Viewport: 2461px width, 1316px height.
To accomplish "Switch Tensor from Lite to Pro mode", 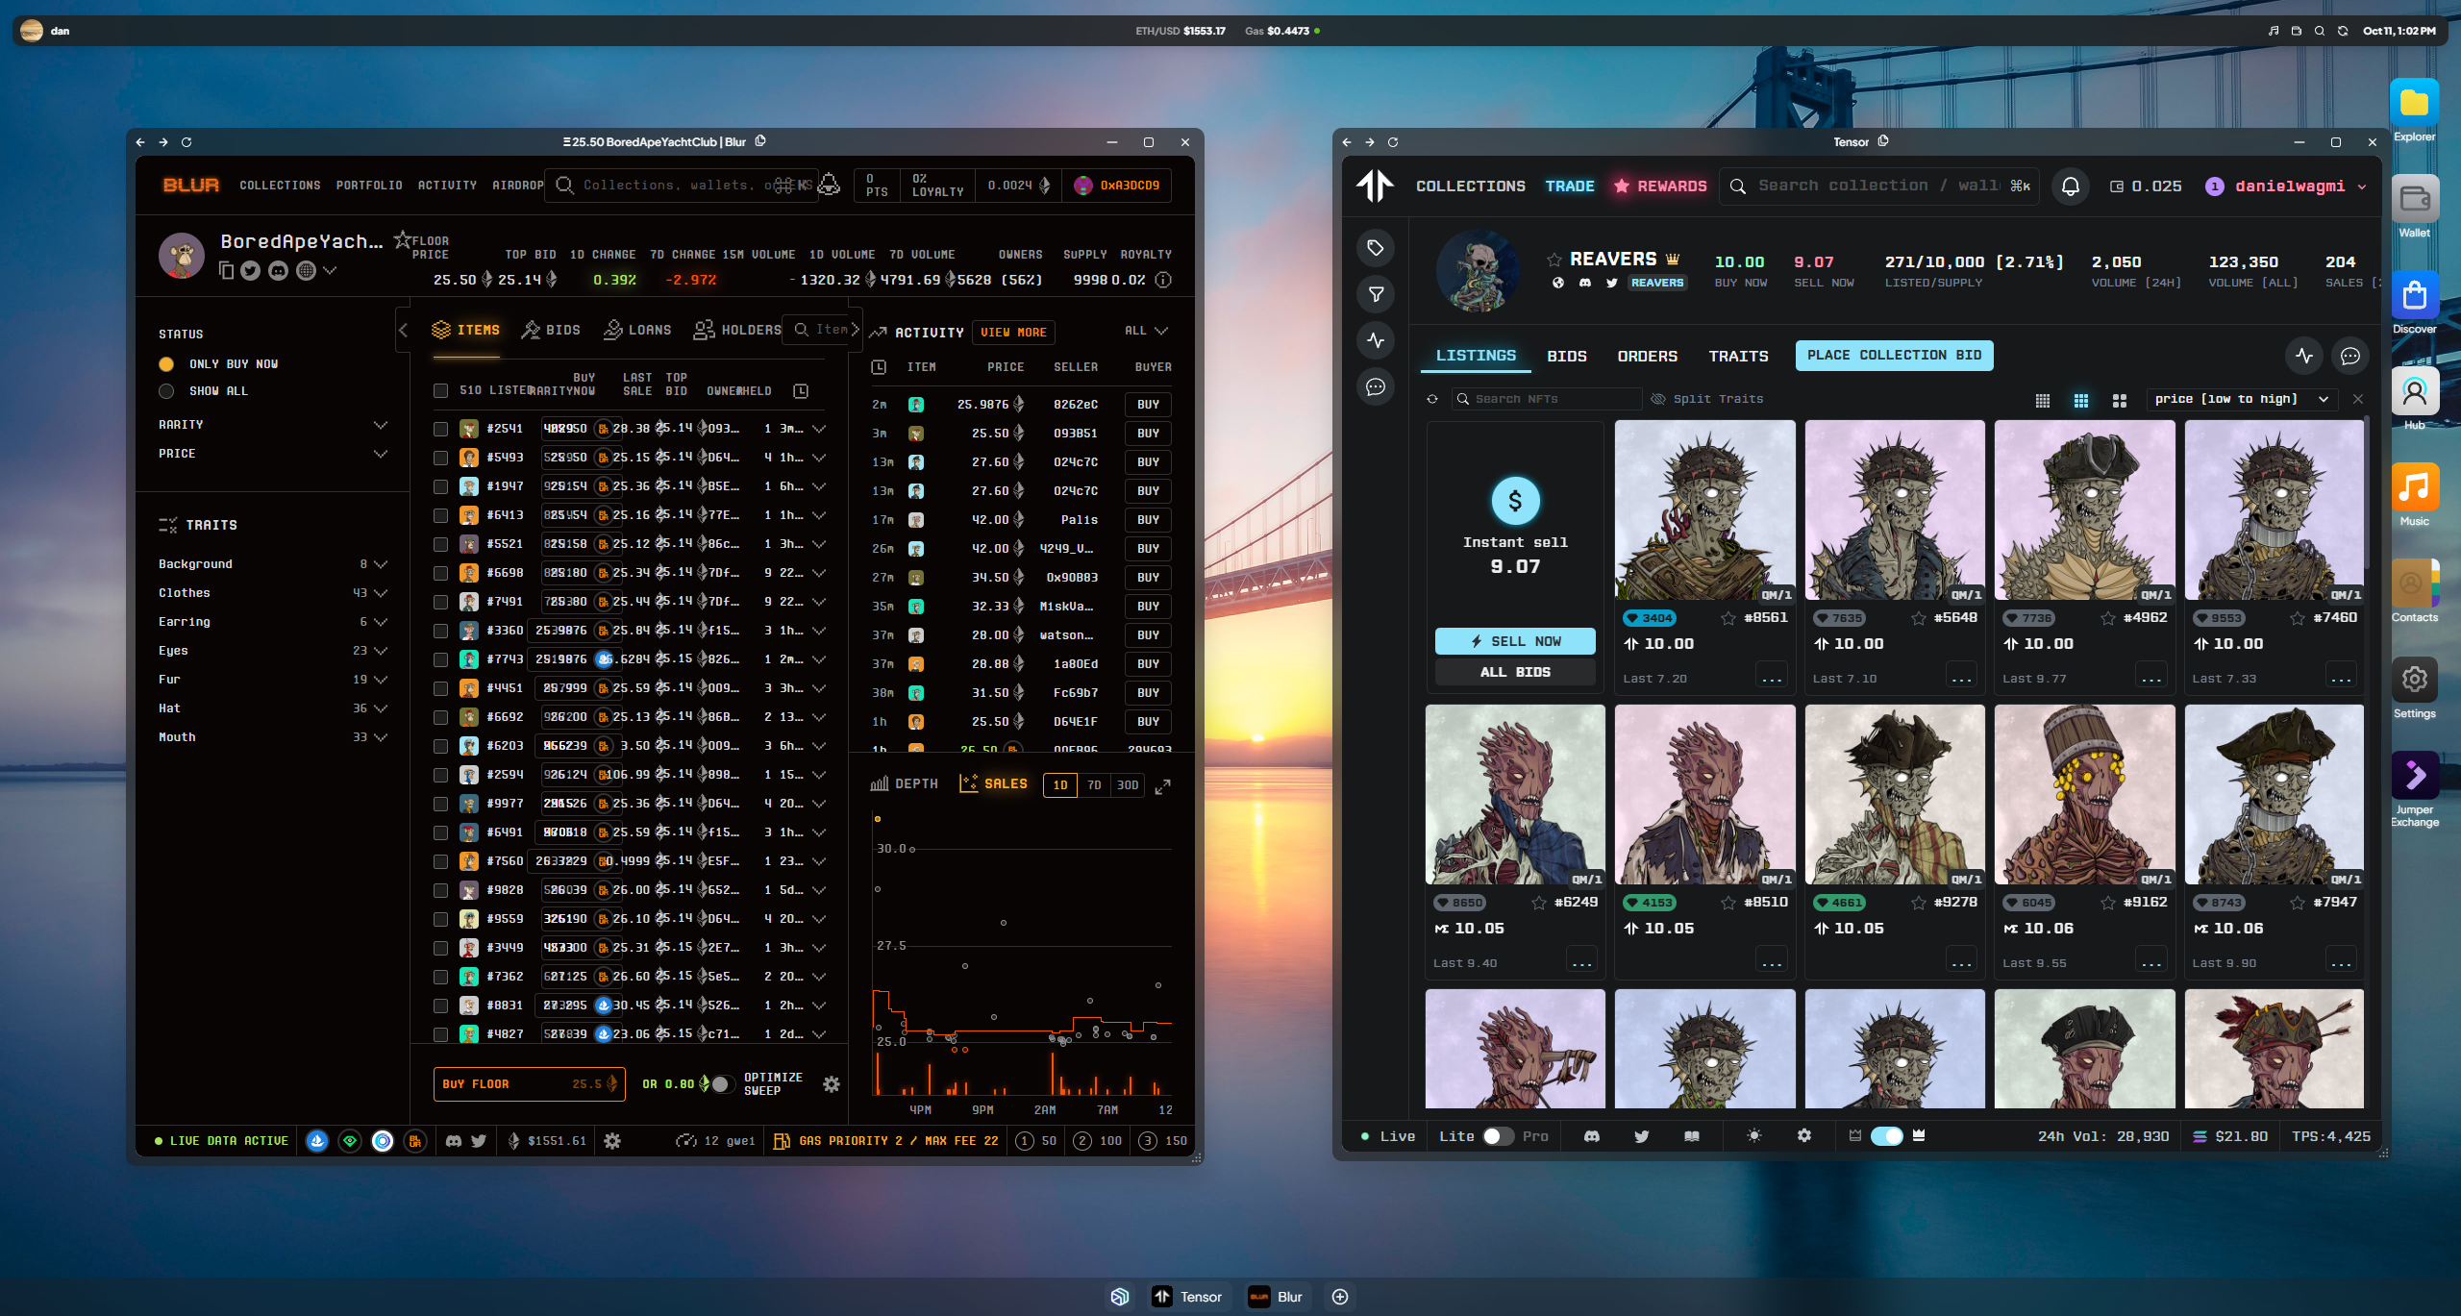I will click(x=1498, y=1136).
